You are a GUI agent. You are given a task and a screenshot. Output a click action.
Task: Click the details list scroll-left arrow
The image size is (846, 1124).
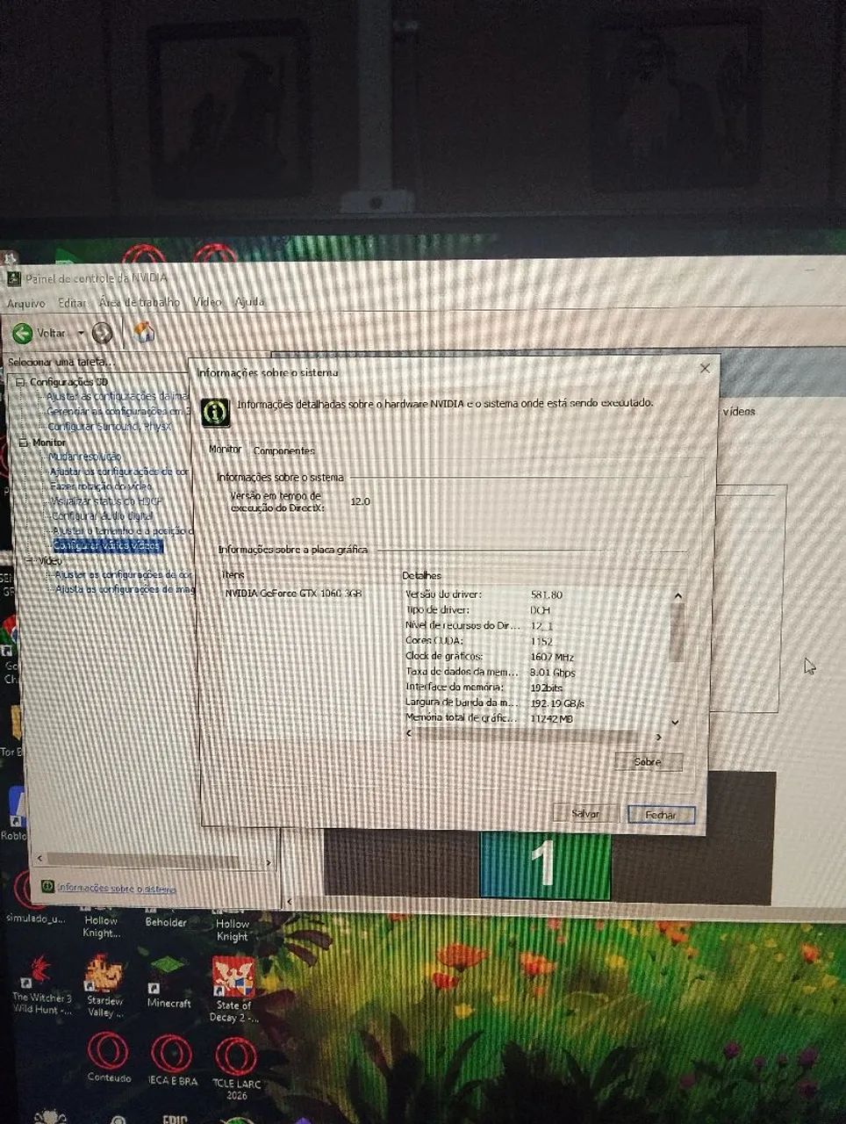pyautogui.click(x=409, y=732)
